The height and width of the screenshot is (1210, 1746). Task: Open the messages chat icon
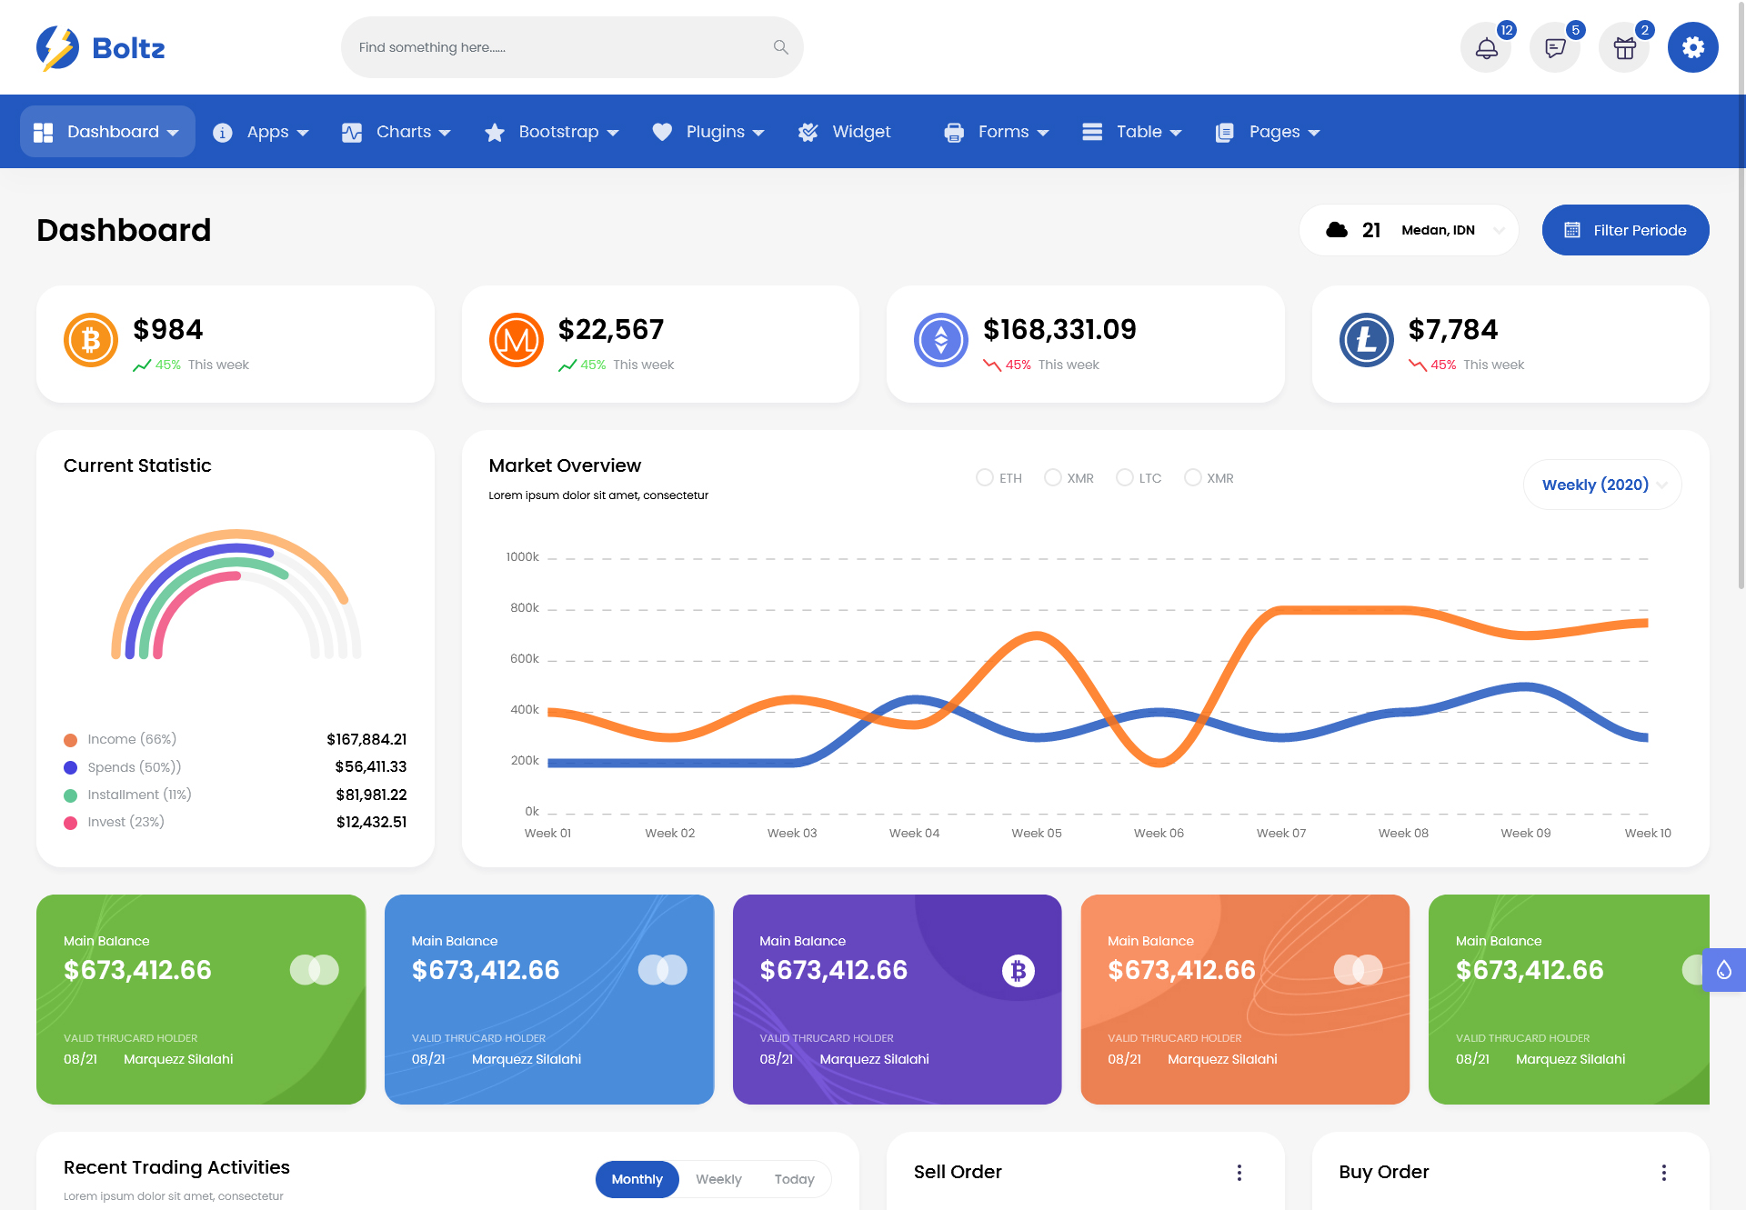tap(1555, 48)
